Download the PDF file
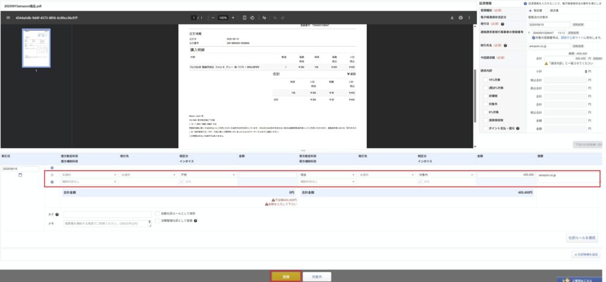This screenshot has height=282, width=606. click(x=452, y=18)
